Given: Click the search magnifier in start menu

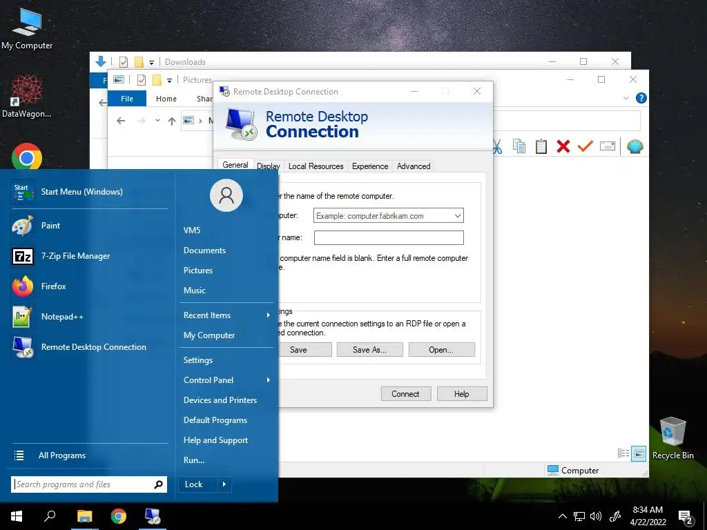Looking at the screenshot, I should (x=158, y=484).
